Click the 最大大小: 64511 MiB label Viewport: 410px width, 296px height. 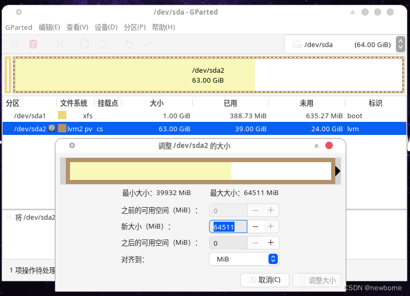tap(244, 193)
